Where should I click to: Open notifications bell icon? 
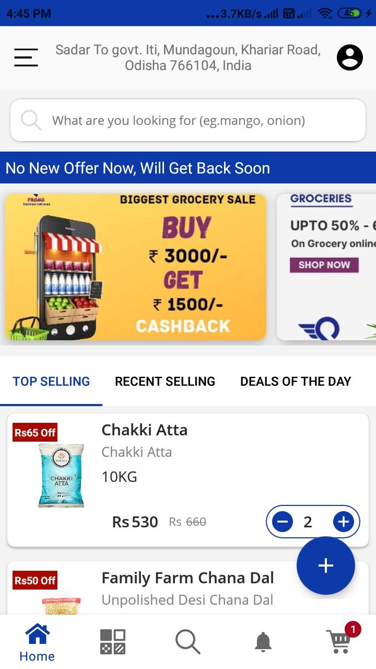[263, 642]
